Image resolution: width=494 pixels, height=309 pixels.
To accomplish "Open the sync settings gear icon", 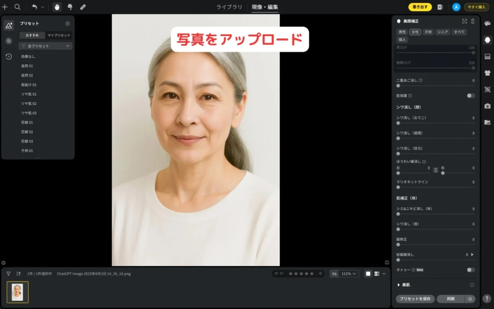I will point(470,299).
